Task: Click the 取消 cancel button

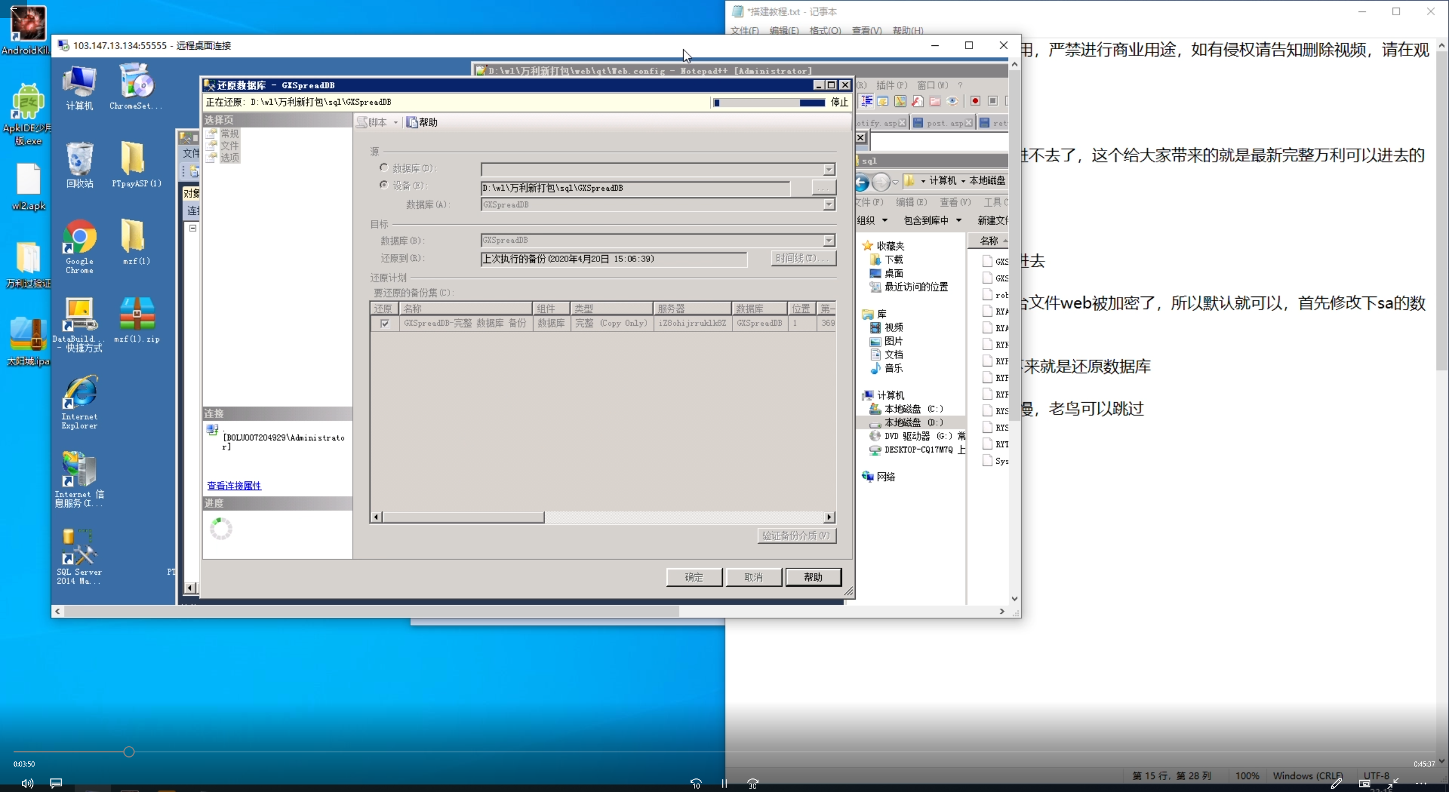Action: [x=753, y=577]
